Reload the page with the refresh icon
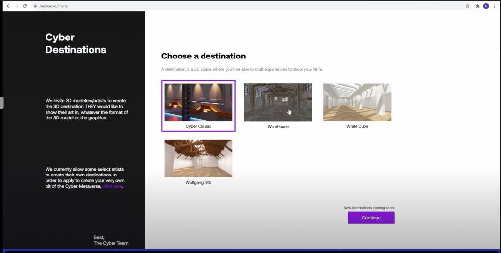Screen dimensions: 501x253 coord(25,6)
